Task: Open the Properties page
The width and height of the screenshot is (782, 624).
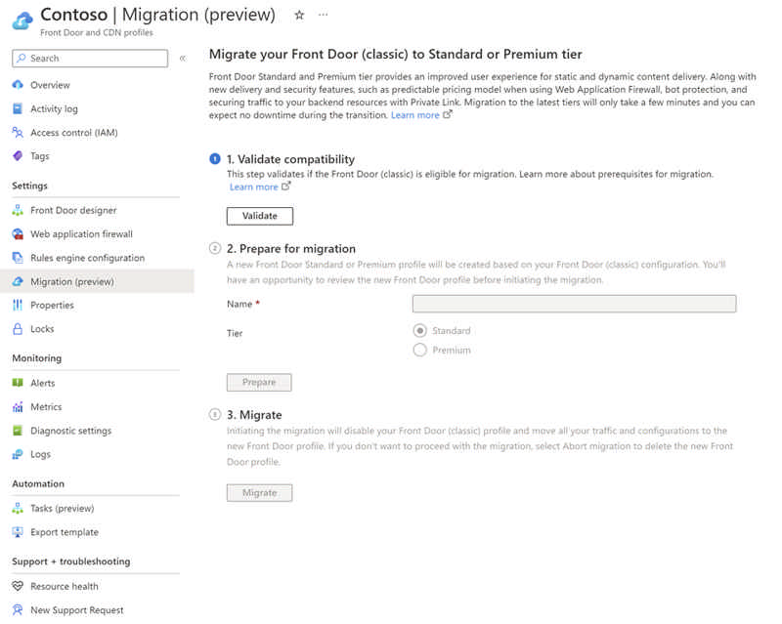Action: pyautogui.click(x=52, y=305)
